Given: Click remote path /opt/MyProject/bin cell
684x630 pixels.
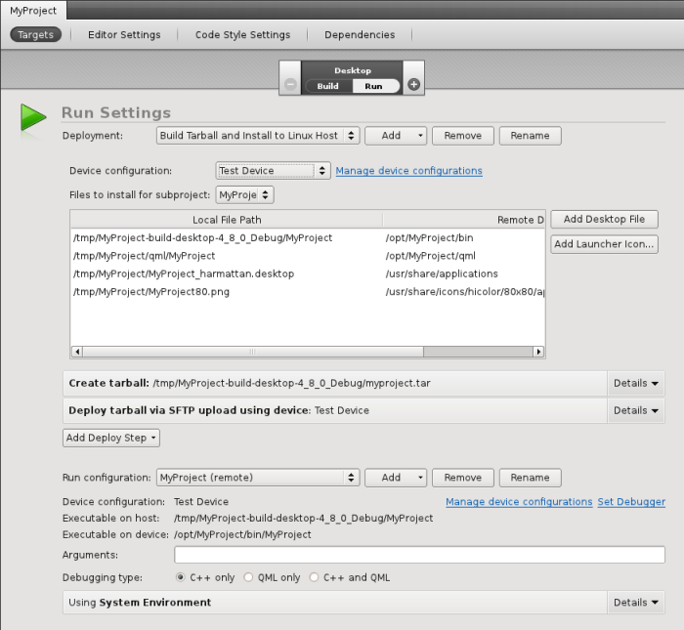Looking at the screenshot, I should [429, 238].
